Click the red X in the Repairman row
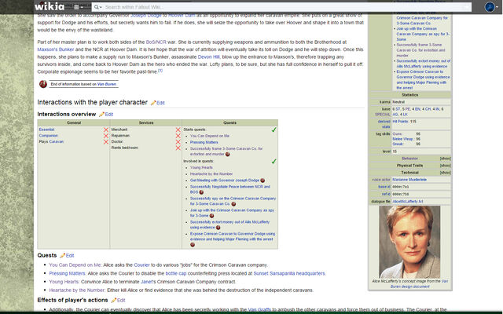The height and width of the screenshot is (314, 503). click(x=178, y=136)
